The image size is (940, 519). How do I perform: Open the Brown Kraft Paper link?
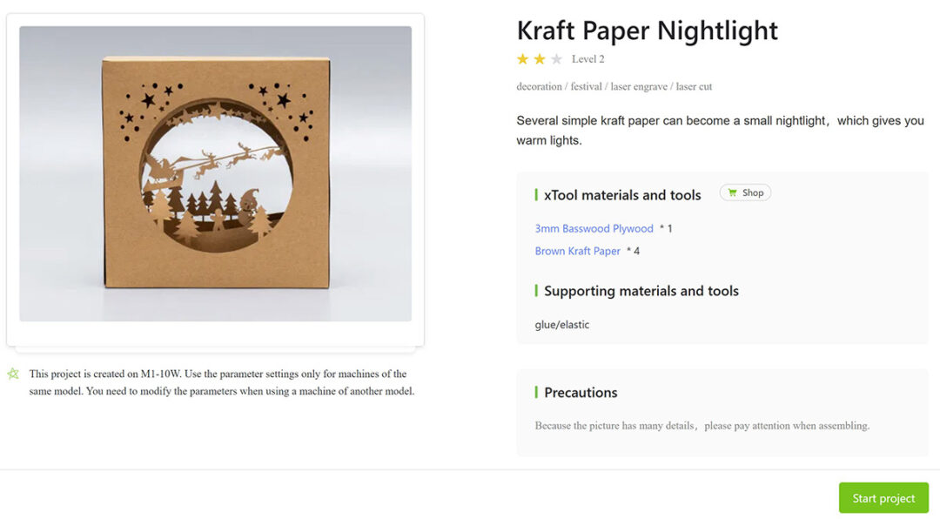577,250
